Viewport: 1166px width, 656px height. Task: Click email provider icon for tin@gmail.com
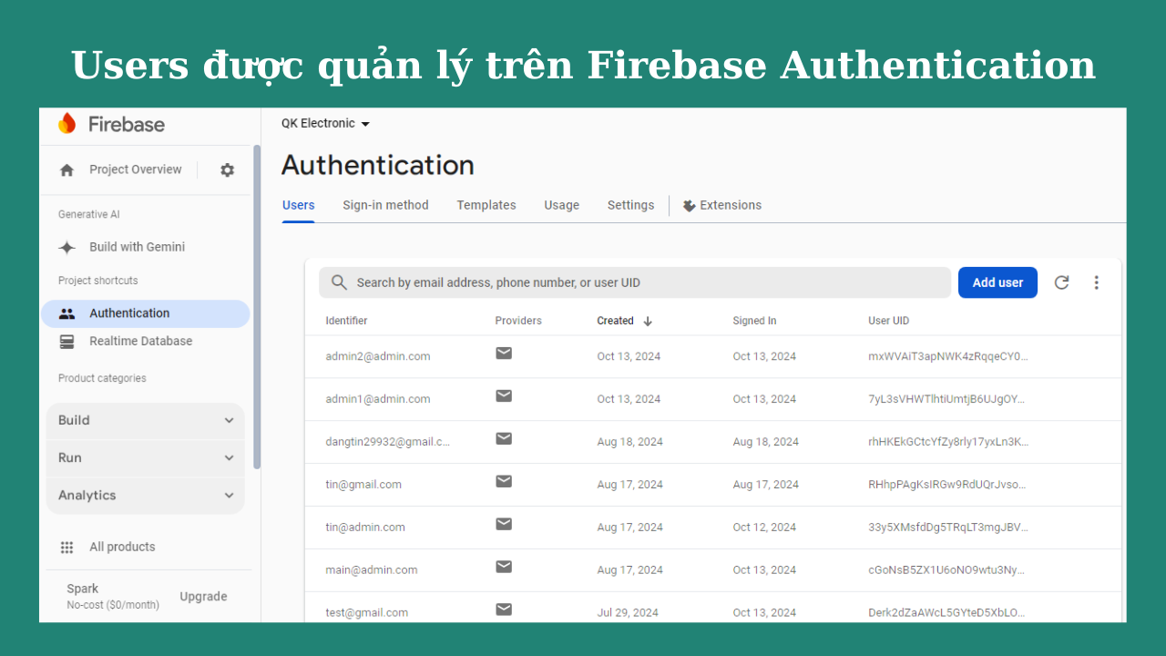(x=504, y=481)
